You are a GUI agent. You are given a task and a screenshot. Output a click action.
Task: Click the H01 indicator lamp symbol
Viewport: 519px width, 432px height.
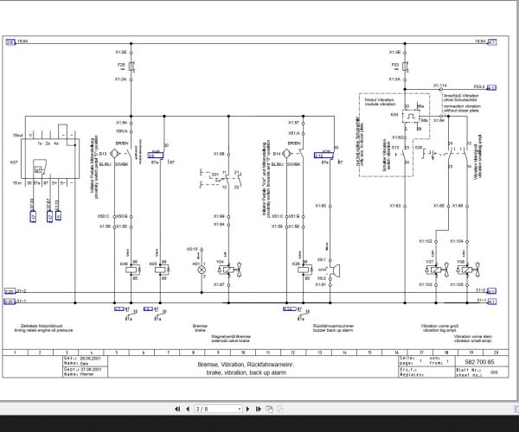click(202, 270)
